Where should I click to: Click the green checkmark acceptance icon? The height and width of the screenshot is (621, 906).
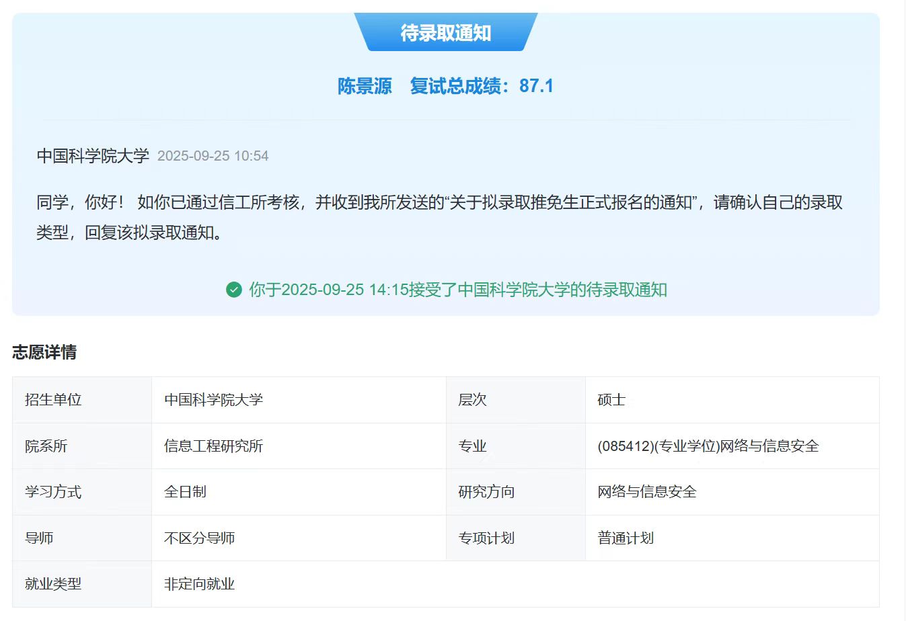(x=233, y=290)
